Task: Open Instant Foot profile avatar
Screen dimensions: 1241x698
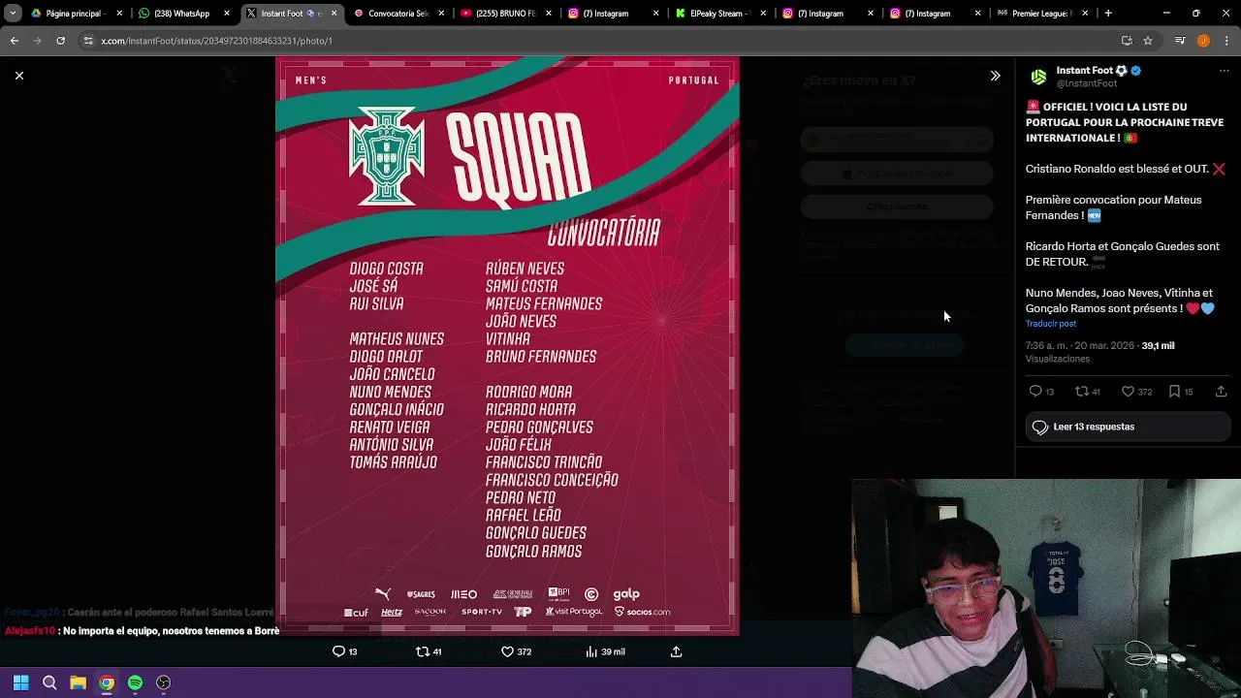Action: (1038, 77)
